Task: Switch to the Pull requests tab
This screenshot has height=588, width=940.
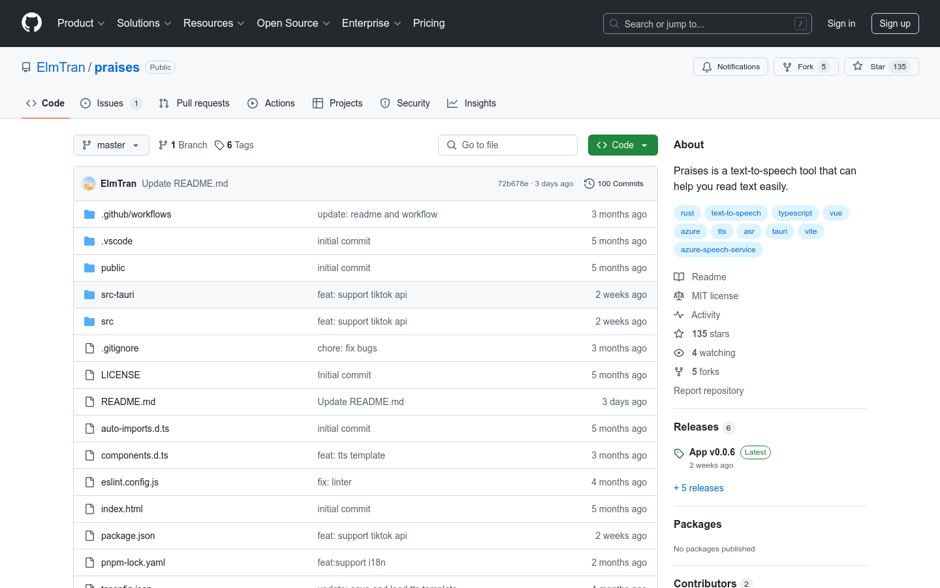Action: pos(195,103)
